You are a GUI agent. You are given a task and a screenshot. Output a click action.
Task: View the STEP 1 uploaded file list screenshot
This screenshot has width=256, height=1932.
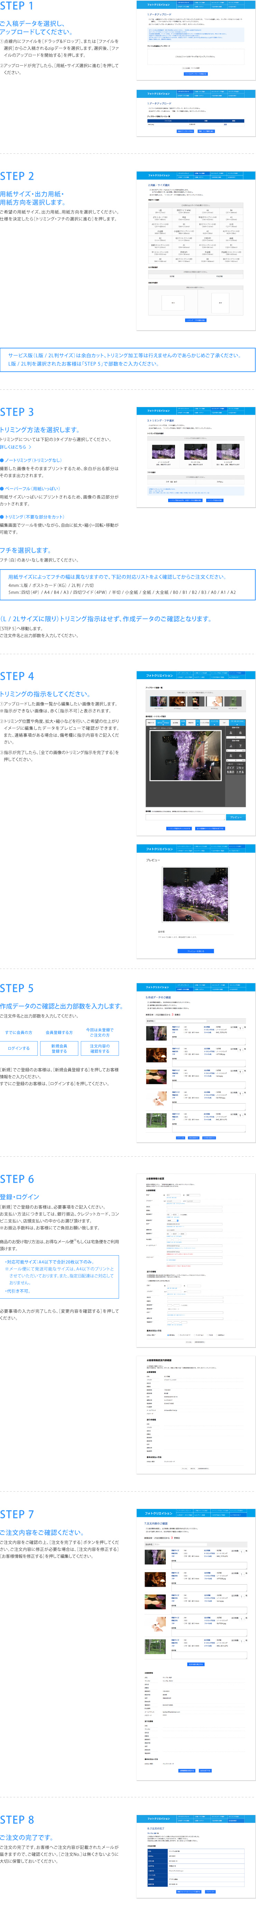pyautogui.click(x=196, y=113)
